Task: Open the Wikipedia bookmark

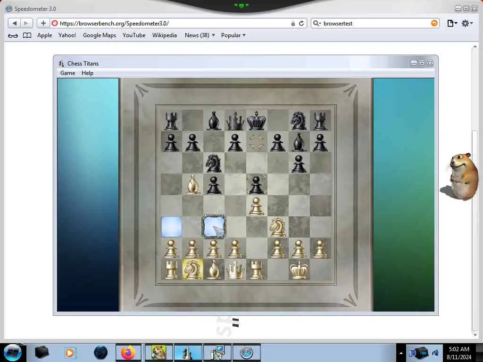Action: click(x=165, y=35)
